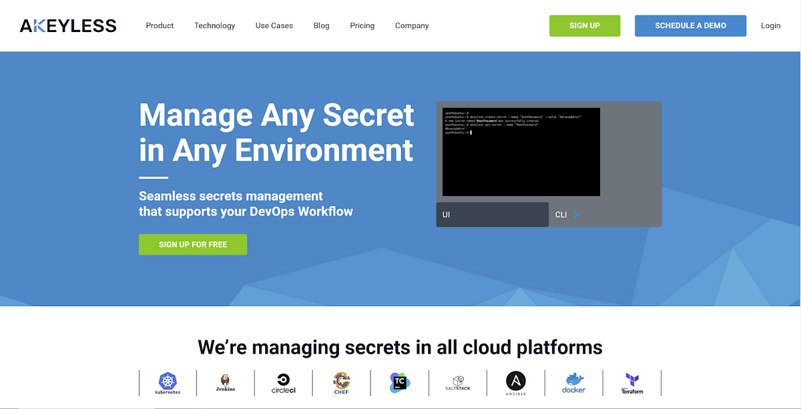Click "We're managing secrets" heading

[400, 347]
